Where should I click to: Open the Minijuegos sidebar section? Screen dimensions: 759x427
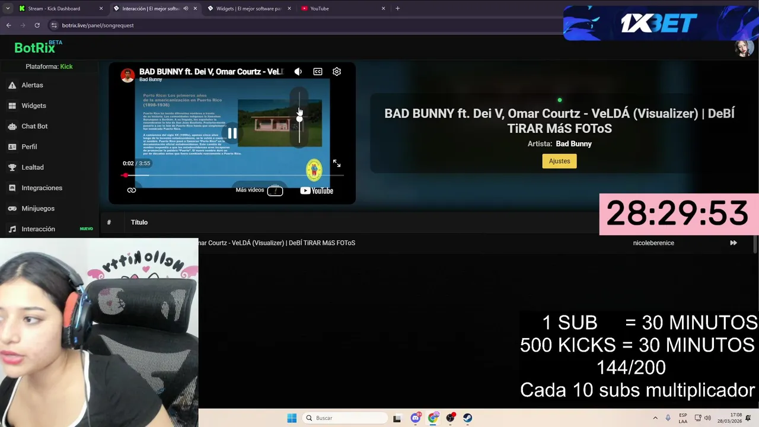(x=38, y=208)
